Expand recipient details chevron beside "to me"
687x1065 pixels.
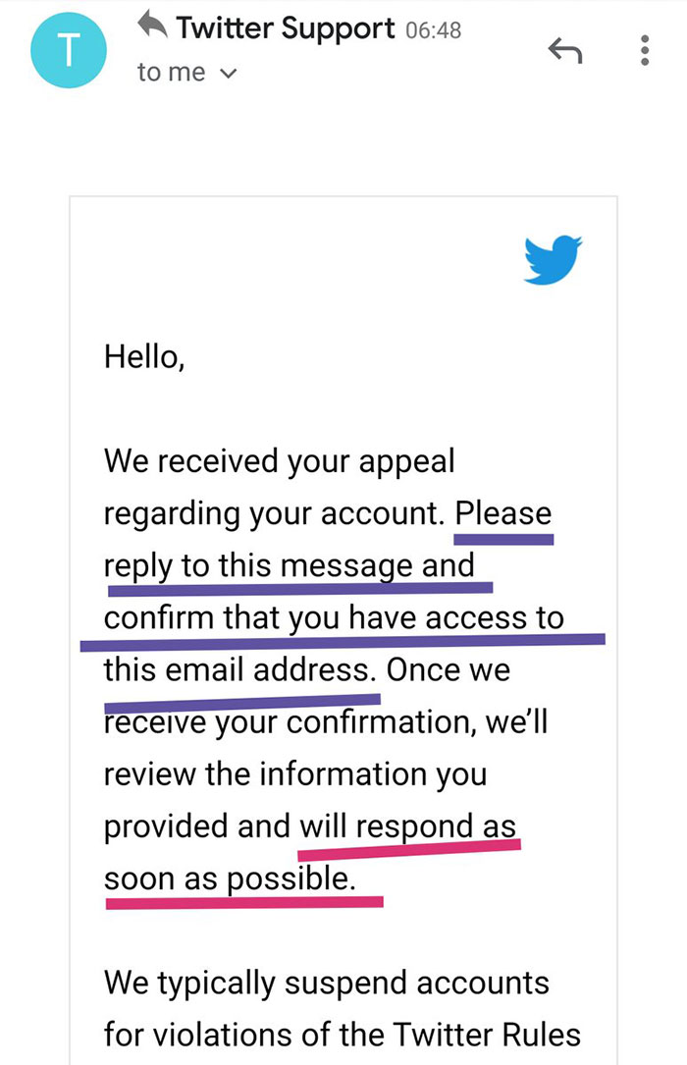(231, 74)
